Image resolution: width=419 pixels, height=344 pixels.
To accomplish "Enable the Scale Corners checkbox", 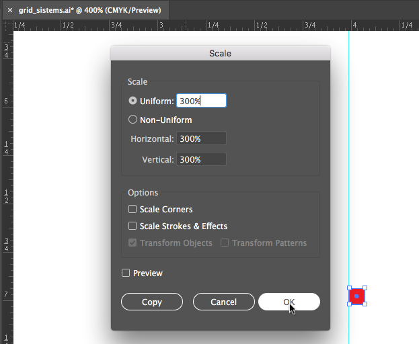I will pyautogui.click(x=133, y=210).
